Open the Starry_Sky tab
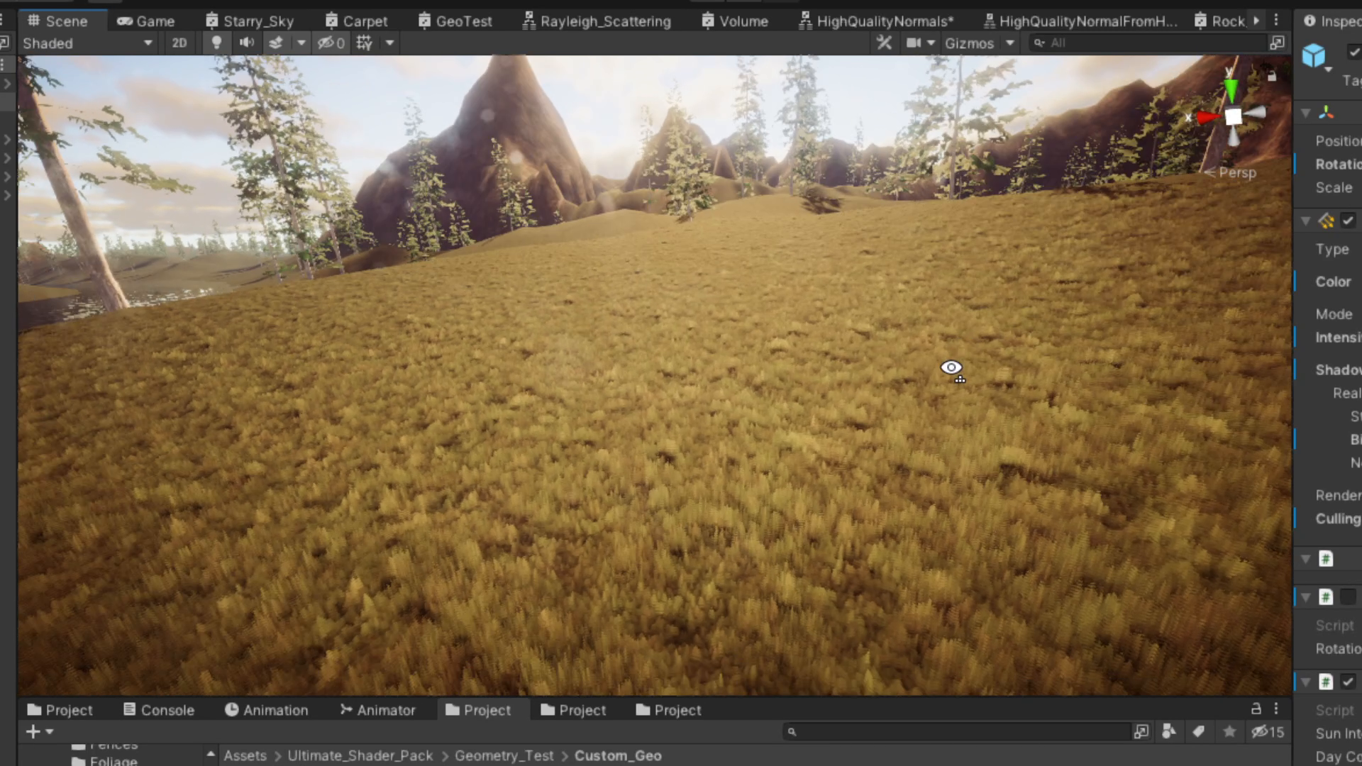1362x766 pixels. pyautogui.click(x=249, y=21)
